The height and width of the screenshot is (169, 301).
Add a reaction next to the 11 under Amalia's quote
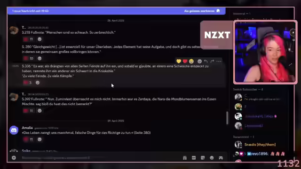tap(40, 139)
